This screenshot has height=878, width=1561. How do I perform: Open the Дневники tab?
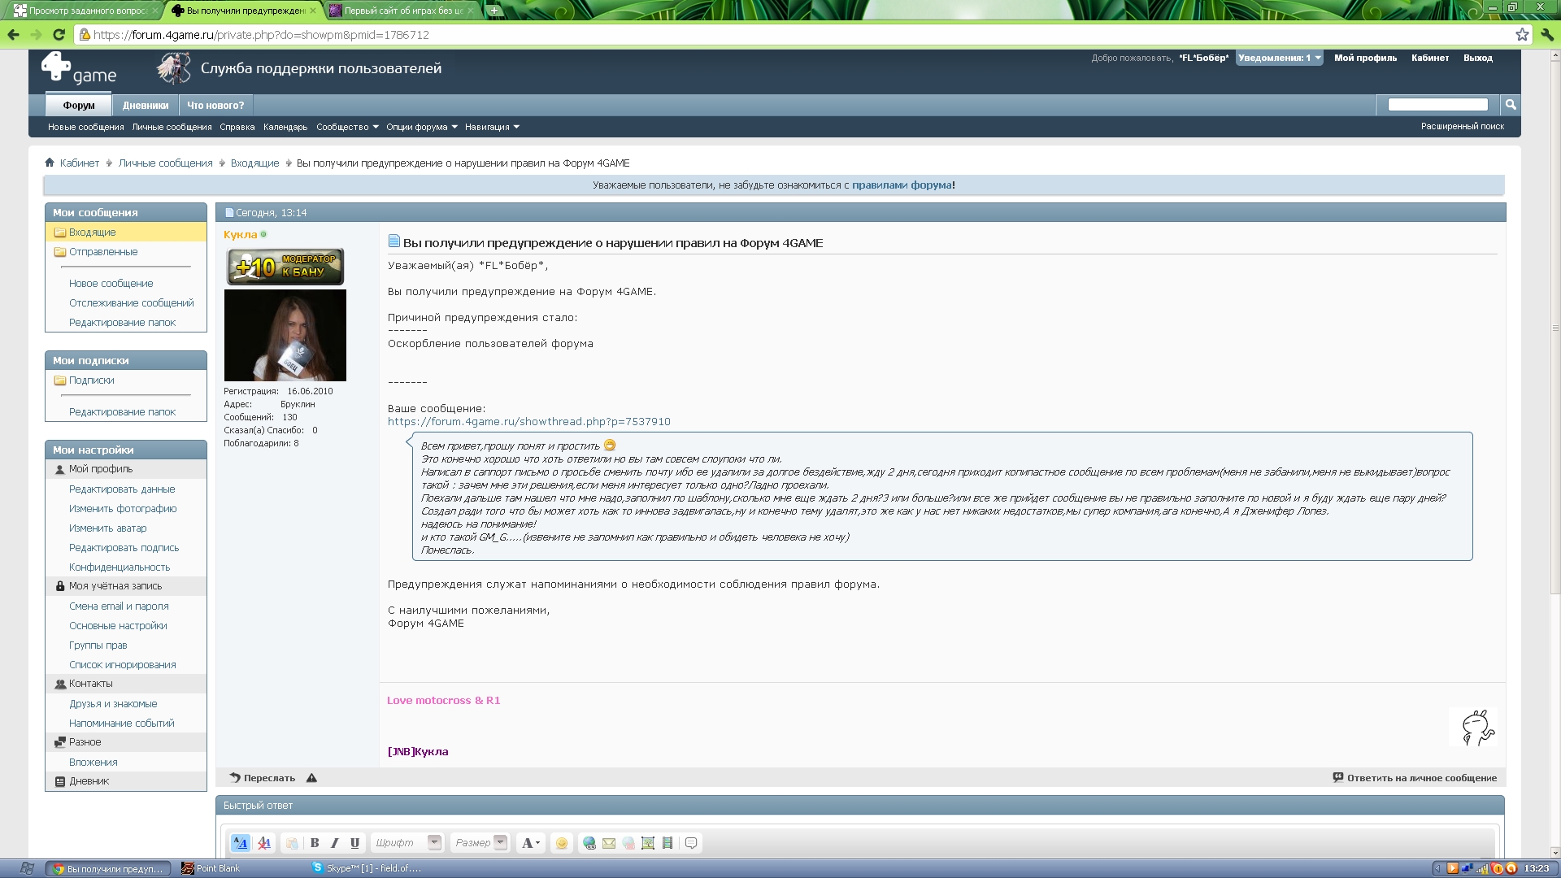tap(146, 106)
